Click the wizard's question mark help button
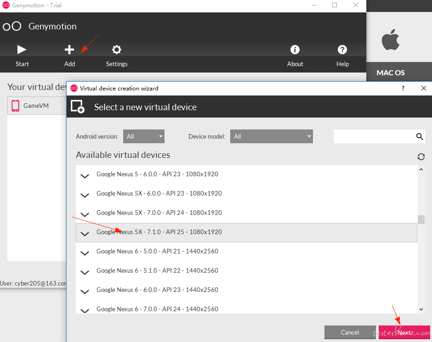 (403, 88)
